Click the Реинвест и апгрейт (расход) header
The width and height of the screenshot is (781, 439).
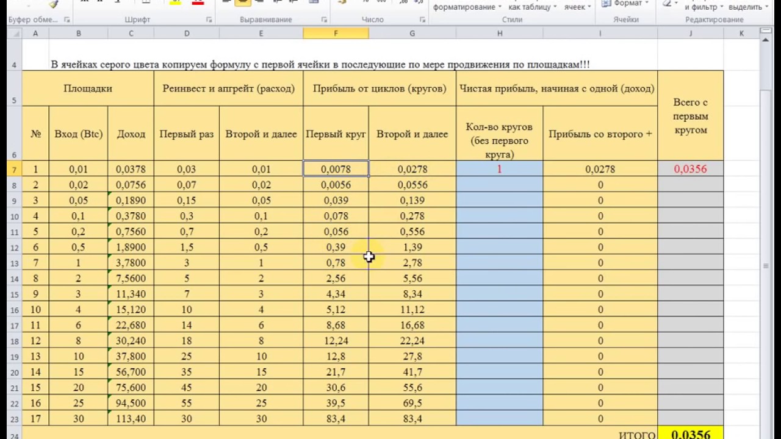click(229, 88)
